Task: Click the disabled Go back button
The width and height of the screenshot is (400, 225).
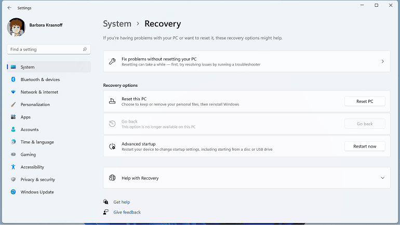Action: click(x=365, y=124)
